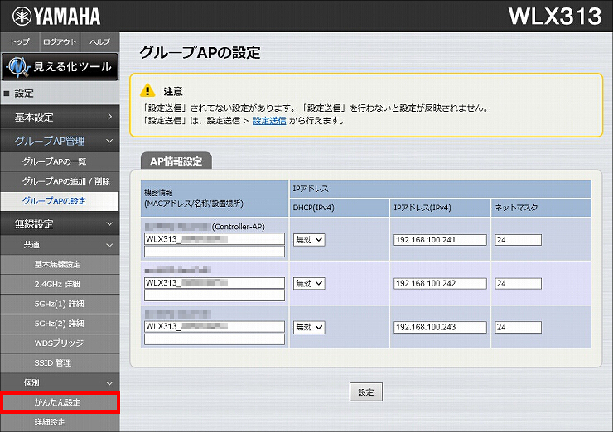Open 基本無線設定
The image size is (613, 432).
[x=60, y=265]
